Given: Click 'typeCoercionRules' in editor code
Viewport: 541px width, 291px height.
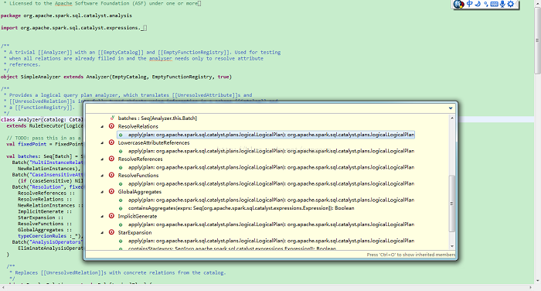Looking at the screenshot, I should (x=42, y=236).
